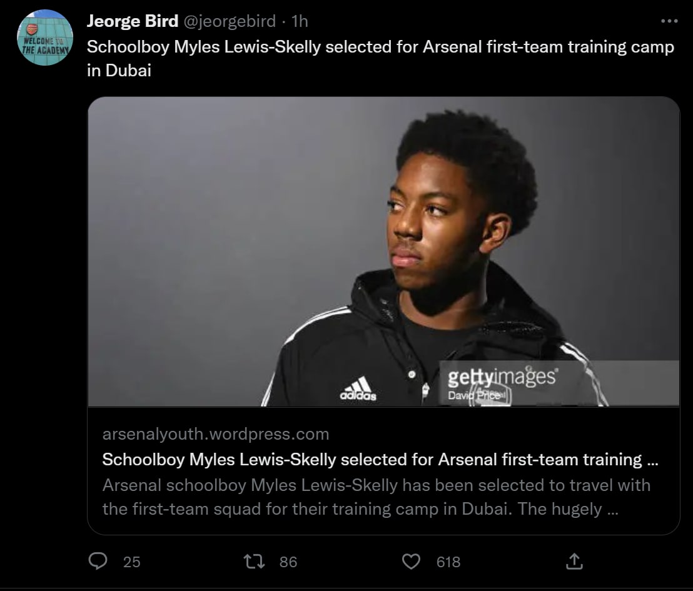Click the arsenalyouth.wordpress.com domain text

pos(215,433)
